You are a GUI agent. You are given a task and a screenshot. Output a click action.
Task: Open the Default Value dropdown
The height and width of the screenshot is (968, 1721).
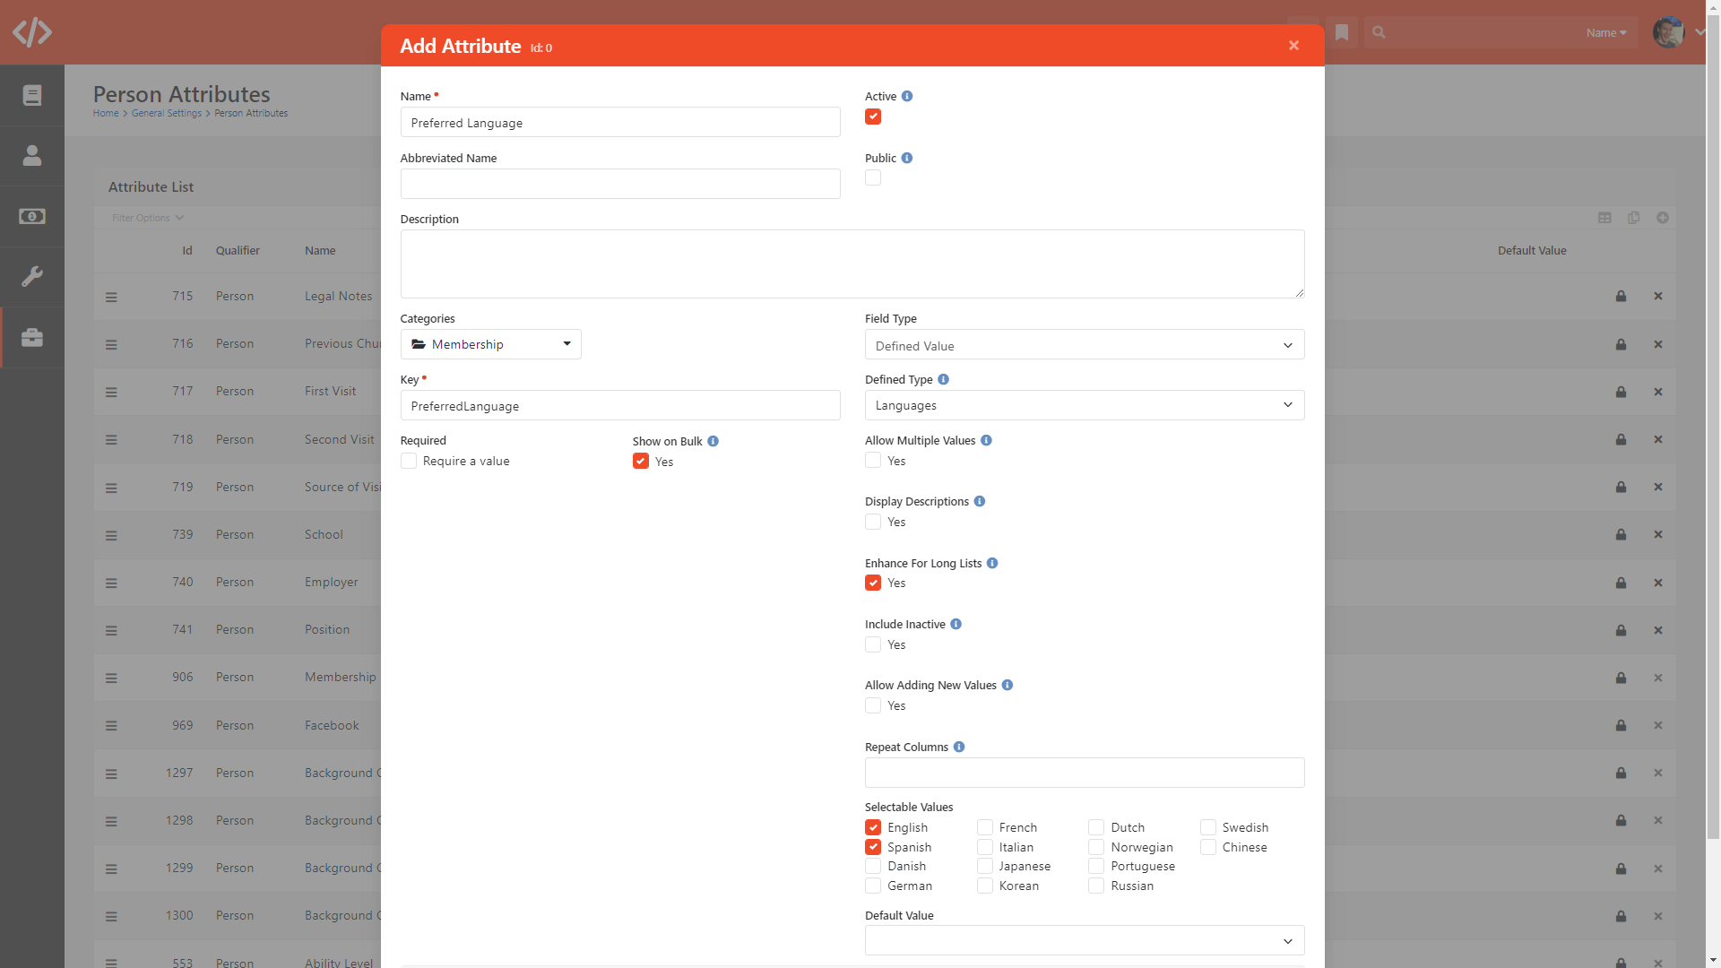pos(1084,940)
